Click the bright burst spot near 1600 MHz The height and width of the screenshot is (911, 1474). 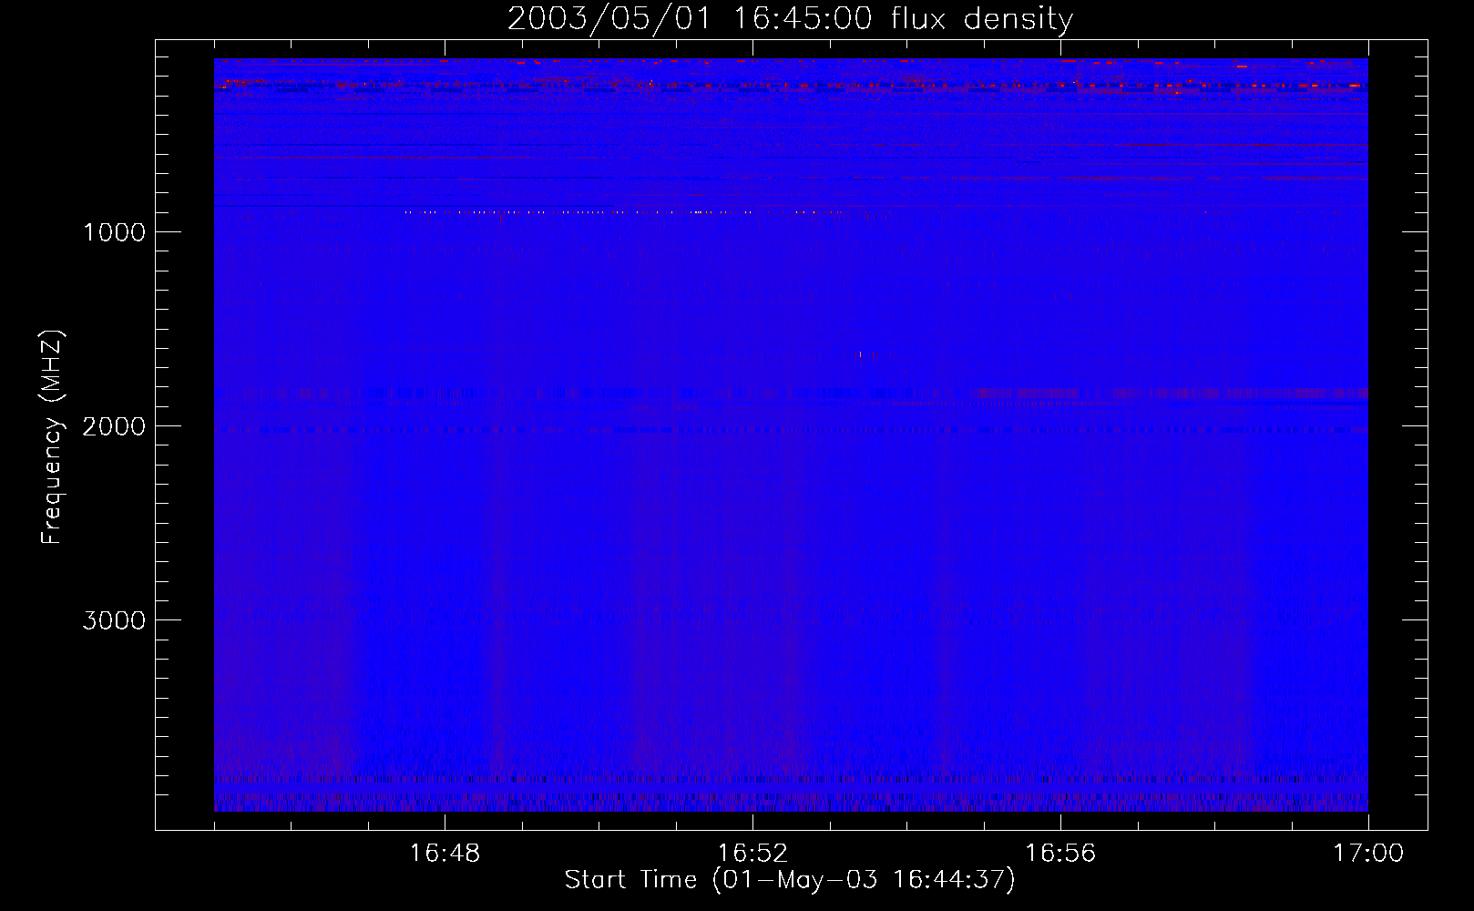pos(866,354)
